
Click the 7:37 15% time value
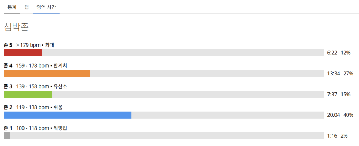coord(339,95)
